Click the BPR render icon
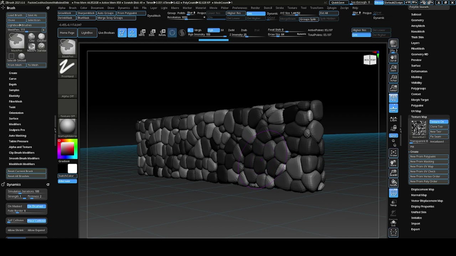Image resolution: width=456 pixels, height=256 pixels. tap(393, 44)
